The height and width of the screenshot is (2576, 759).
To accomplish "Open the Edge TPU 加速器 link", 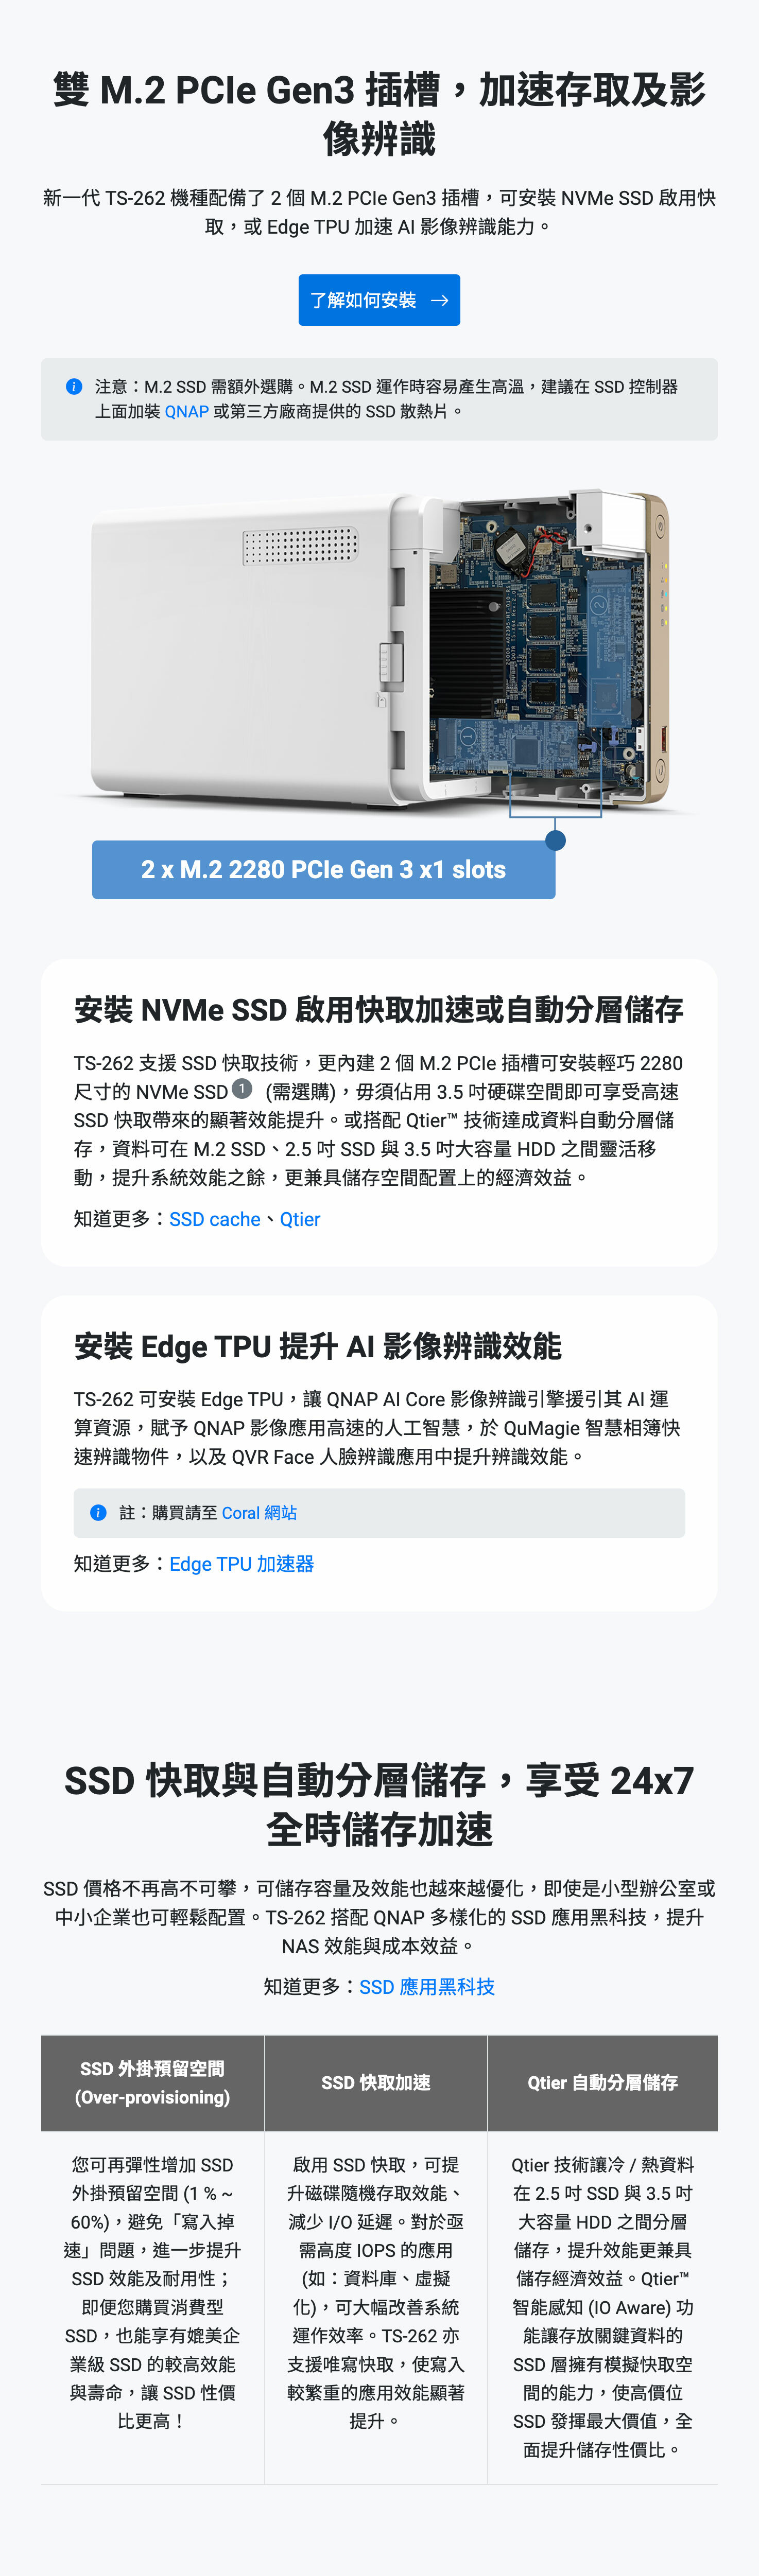I will 241,1564.
